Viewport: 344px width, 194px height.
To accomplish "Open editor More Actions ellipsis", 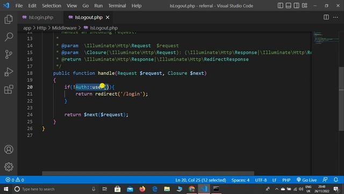I will coord(335,17).
